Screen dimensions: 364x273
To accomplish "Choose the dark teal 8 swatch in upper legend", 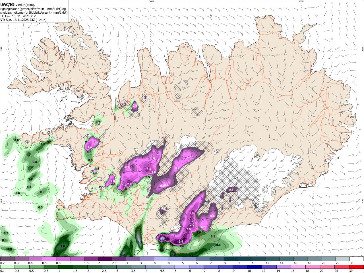I will 231,259.
